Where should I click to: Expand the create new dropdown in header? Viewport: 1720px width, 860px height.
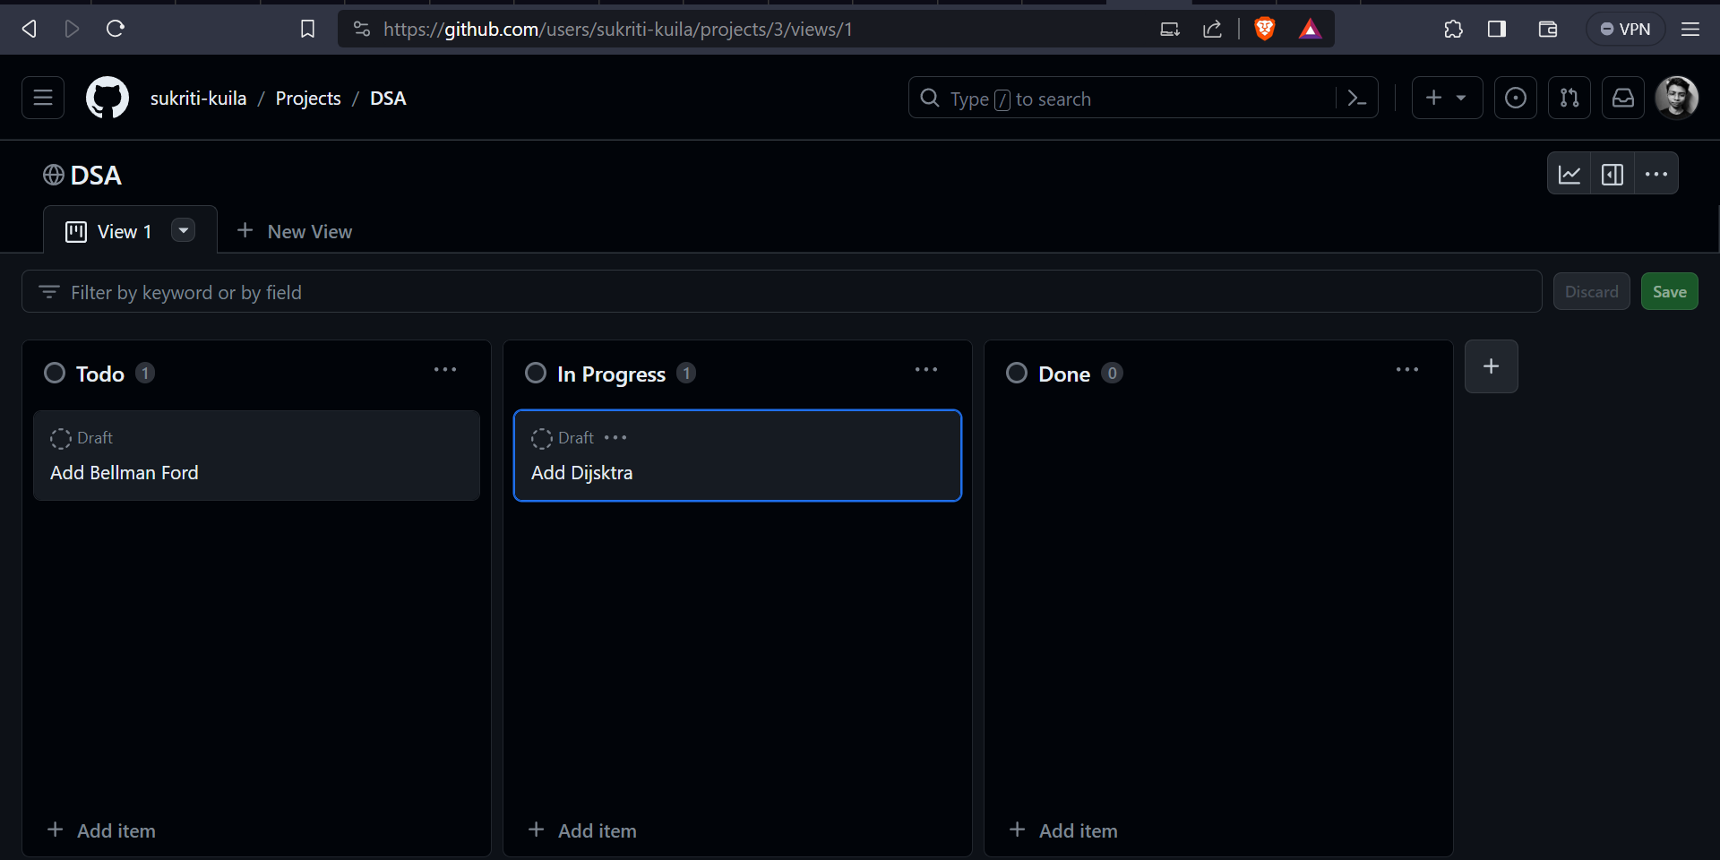coord(1462,98)
